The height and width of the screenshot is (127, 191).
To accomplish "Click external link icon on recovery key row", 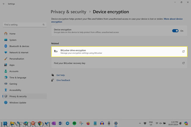I will point(183,63).
